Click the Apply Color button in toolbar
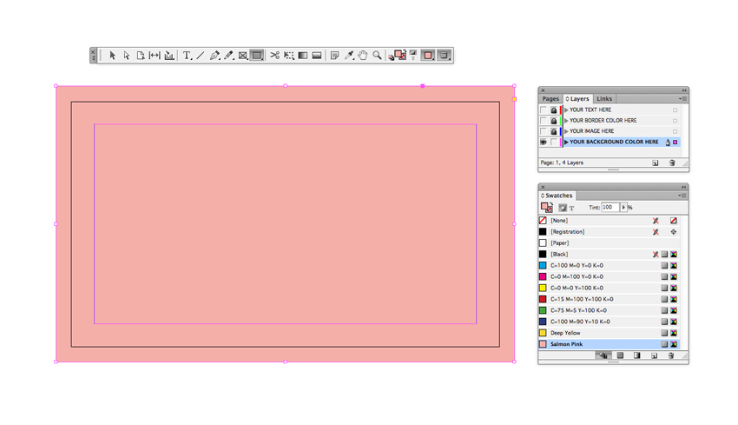Screen dimensions: 738x425 [428, 56]
